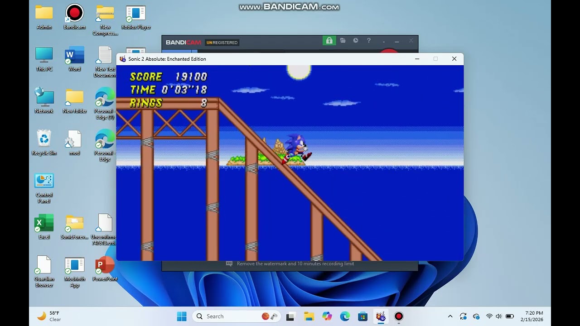Open the Personal - Edge shortcut below Edge (1)

pyautogui.click(x=105, y=146)
